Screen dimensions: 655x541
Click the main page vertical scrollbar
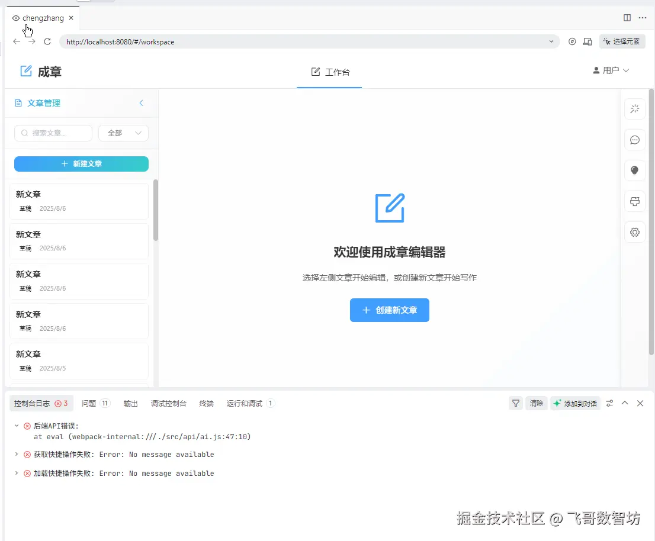651,221
